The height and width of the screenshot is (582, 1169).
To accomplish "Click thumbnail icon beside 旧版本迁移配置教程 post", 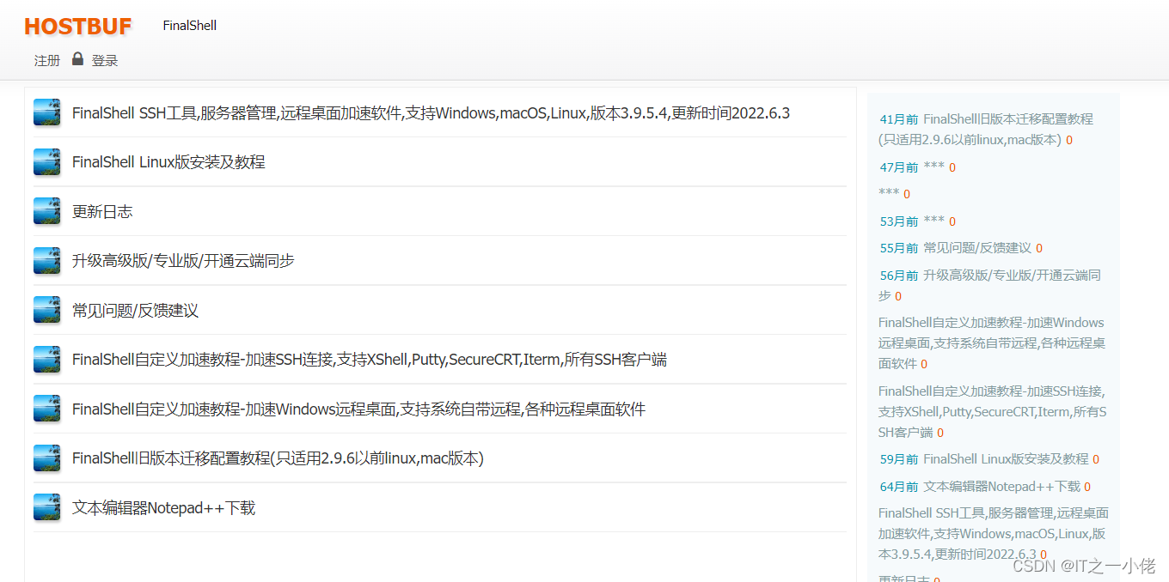I will tap(46, 458).
